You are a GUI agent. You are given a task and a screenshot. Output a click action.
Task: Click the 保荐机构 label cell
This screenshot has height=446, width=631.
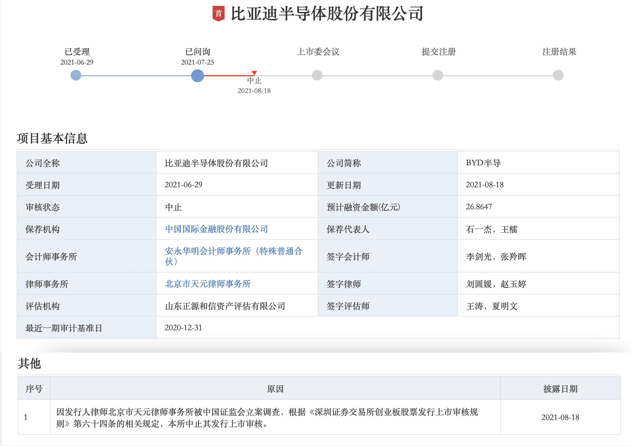(x=87, y=228)
